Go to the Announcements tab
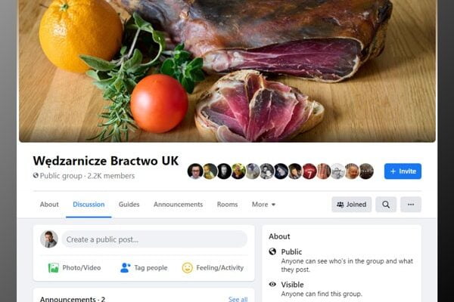 [x=178, y=205]
